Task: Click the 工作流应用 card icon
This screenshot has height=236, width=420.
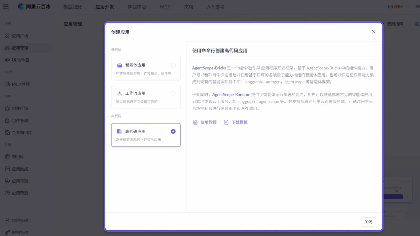Action: (x=119, y=93)
